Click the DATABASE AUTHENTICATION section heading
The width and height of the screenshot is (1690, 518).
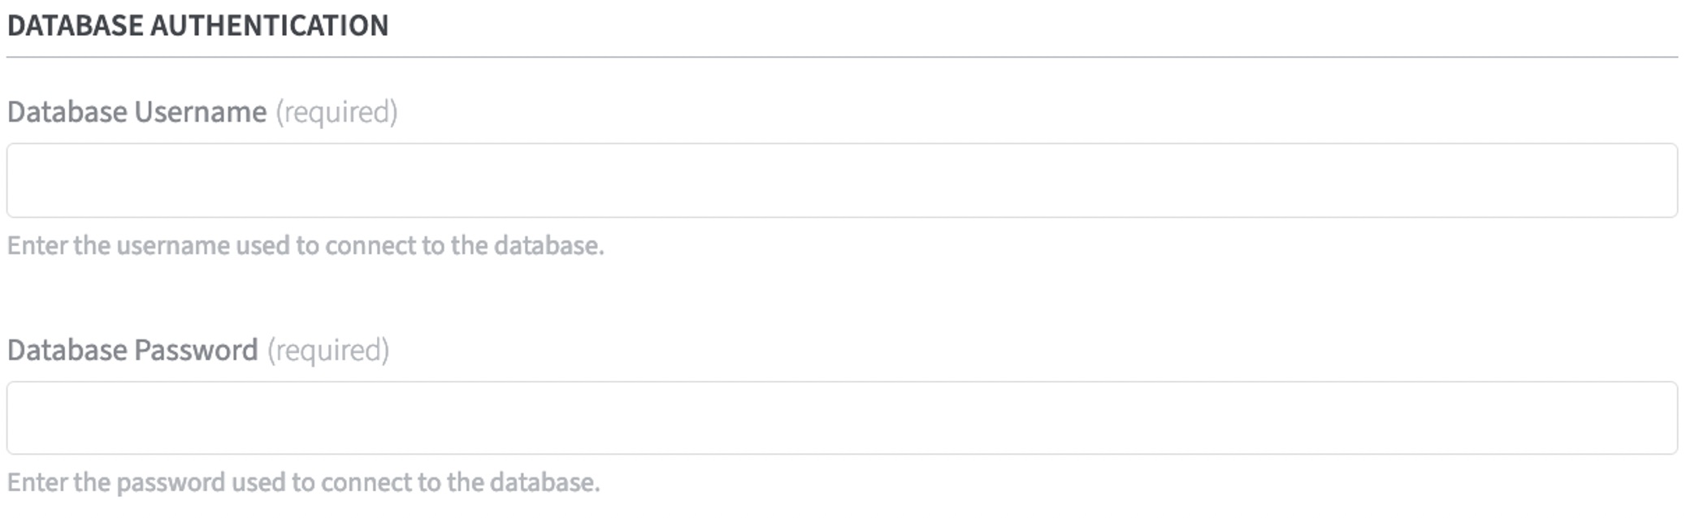pyautogui.click(x=197, y=26)
